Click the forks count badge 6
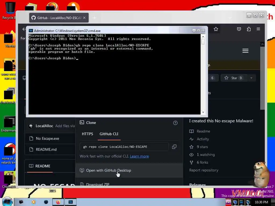The width and height of the screenshot is (275, 206). tap(212, 78)
